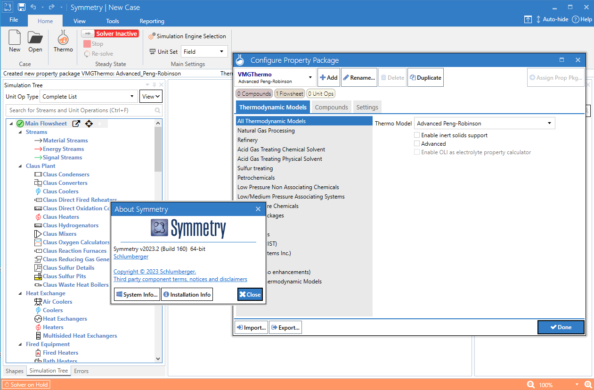Image resolution: width=594 pixels, height=390 pixels.
Task: Open the File menu
Action: 14,20
